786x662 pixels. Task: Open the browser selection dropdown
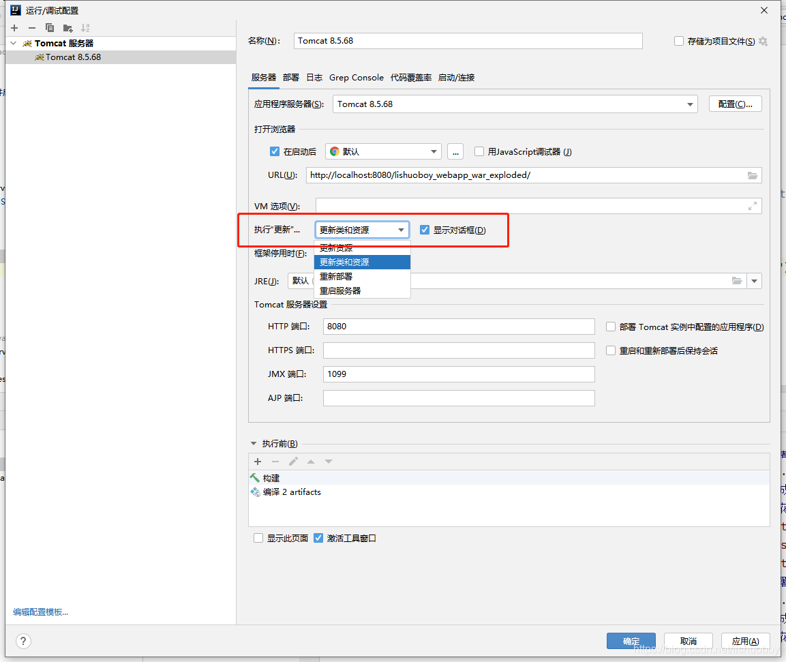pyautogui.click(x=383, y=151)
